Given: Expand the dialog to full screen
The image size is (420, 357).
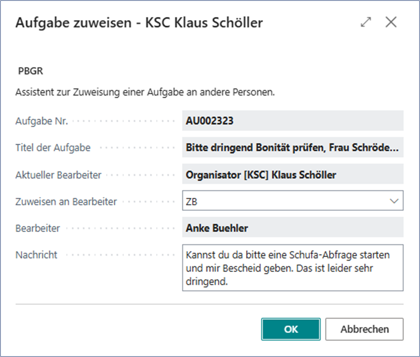Looking at the screenshot, I should pyautogui.click(x=365, y=22).
